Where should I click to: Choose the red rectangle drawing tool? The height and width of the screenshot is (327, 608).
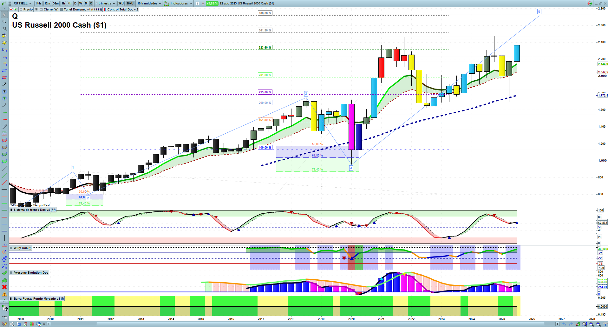click(x=4, y=77)
